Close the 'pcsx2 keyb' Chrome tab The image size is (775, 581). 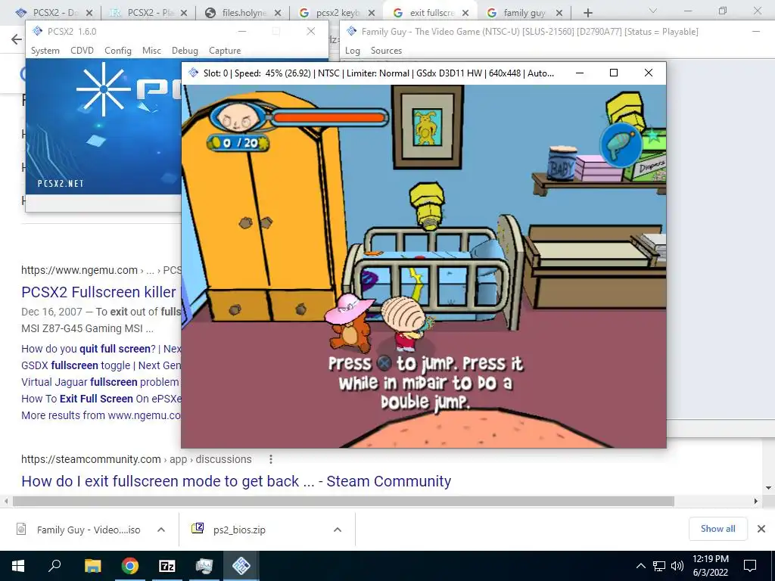[x=372, y=13]
